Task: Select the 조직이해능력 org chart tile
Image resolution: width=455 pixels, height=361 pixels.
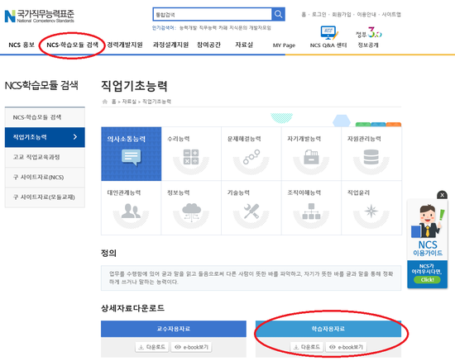Action: pos(311,207)
